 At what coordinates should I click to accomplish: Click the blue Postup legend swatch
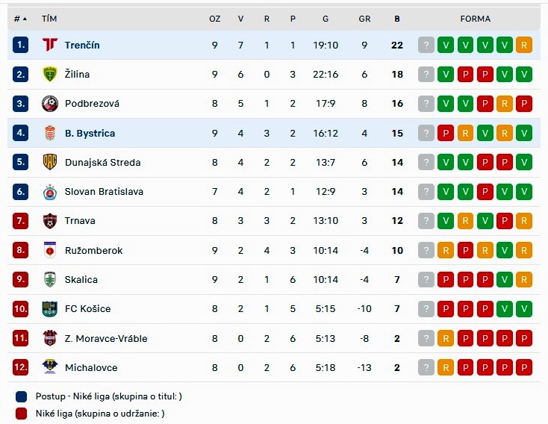(22, 396)
